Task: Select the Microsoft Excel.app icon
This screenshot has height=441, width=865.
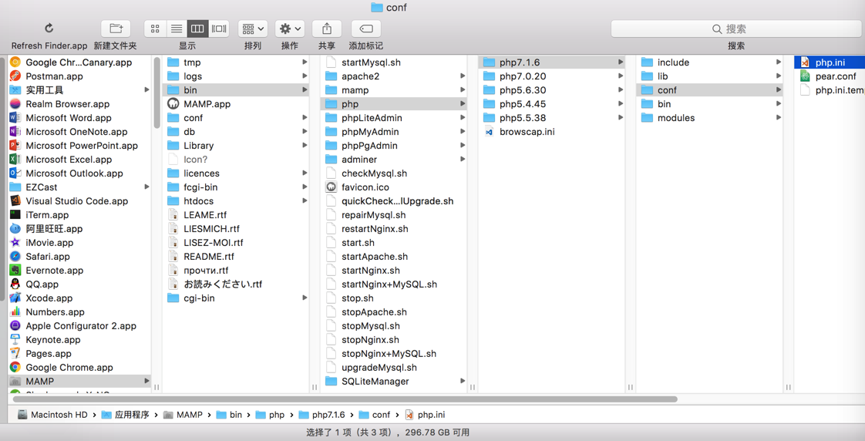Action: click(x=15, y=160)
